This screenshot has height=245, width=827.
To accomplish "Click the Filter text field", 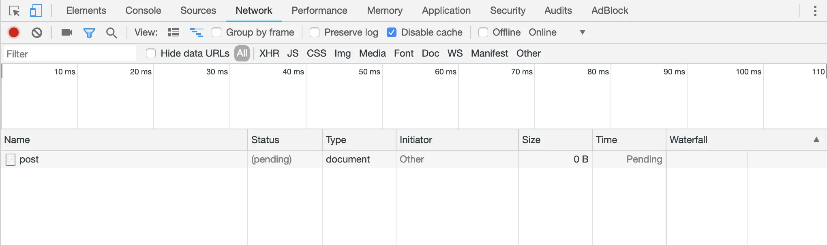I will pos(71,54).
